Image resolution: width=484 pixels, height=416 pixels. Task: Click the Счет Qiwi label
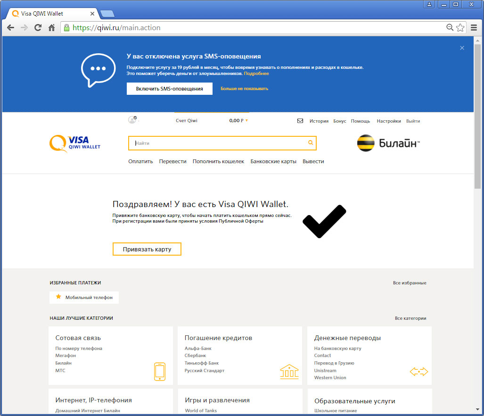[187, 120]
